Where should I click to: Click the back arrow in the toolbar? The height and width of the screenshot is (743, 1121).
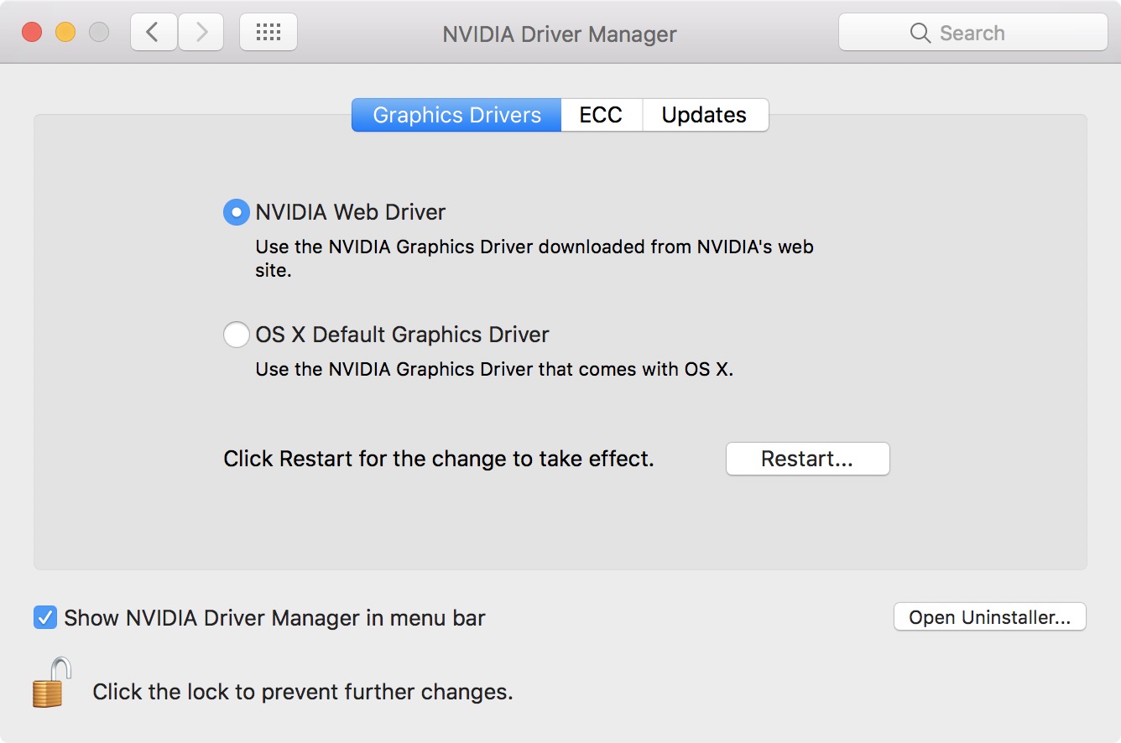pos(153,33)
